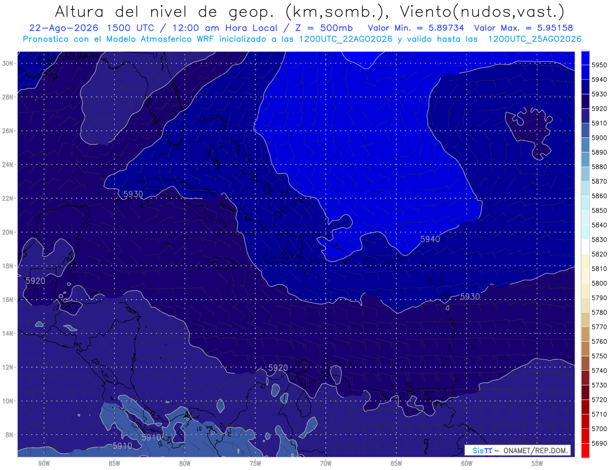This screenshot has height=470, width=609.
Task: Click the 5930 contour label near 60W
Action: (x=470, y=296)
